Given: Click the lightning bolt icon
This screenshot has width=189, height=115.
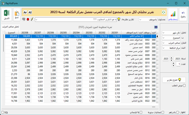Looking at the screenshot, I should 32,19.
